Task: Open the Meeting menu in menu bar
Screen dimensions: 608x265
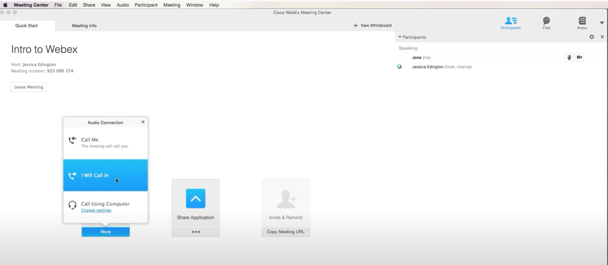Action: point(172,5)
